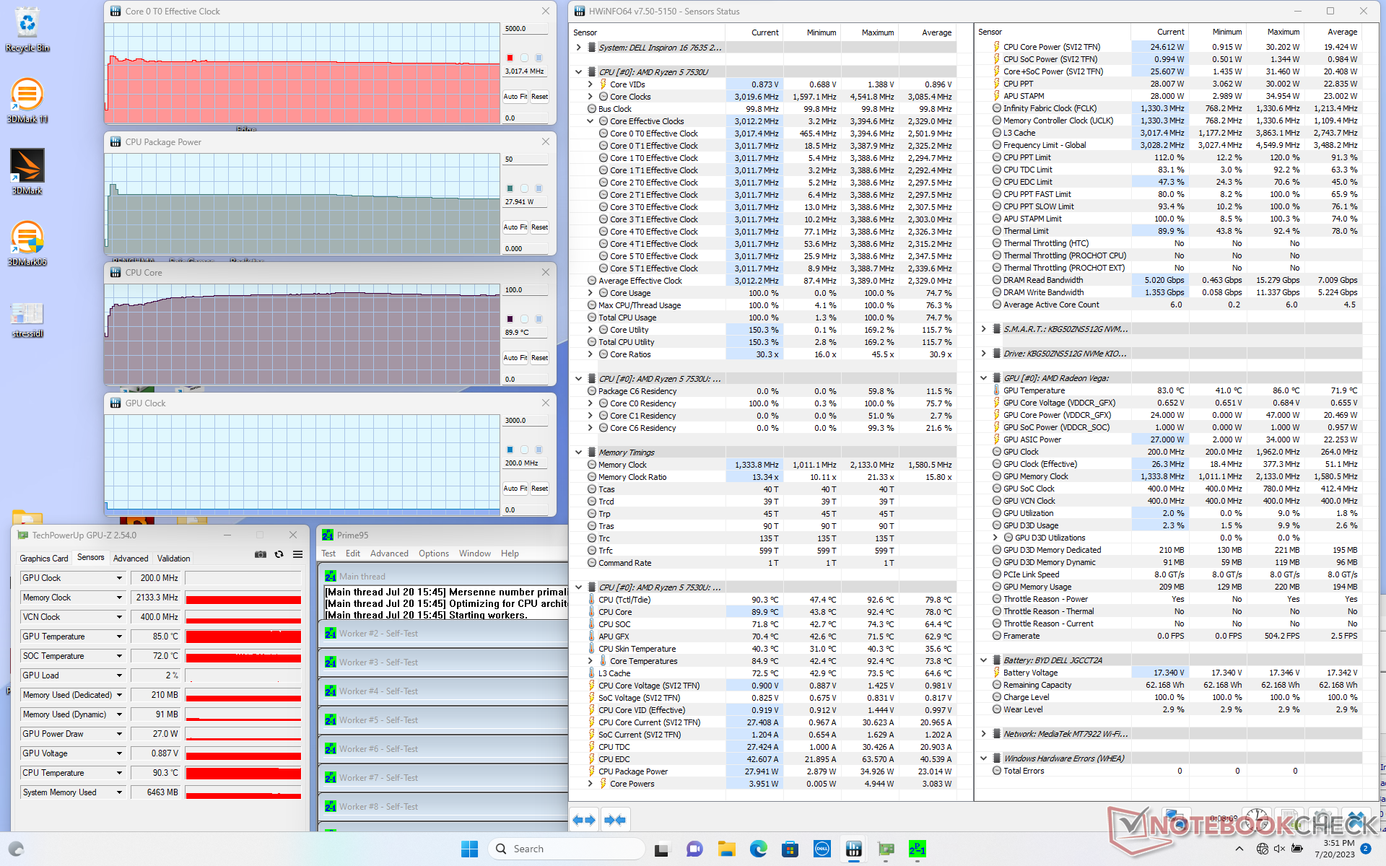Click the Windows taskbar Search box
Screen dimensions: 1386x866
tap(566, 849)
